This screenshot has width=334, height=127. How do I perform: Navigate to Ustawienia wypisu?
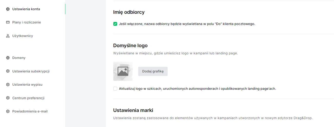27,85
